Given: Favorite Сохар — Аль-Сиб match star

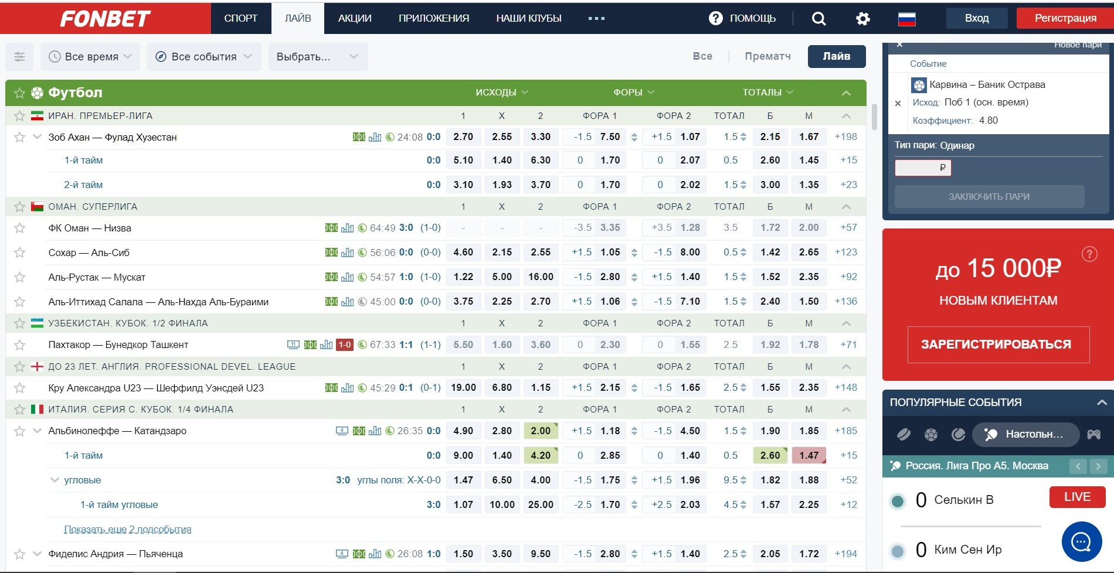Looking at the screenshot, I should click(x=19, y=253).
